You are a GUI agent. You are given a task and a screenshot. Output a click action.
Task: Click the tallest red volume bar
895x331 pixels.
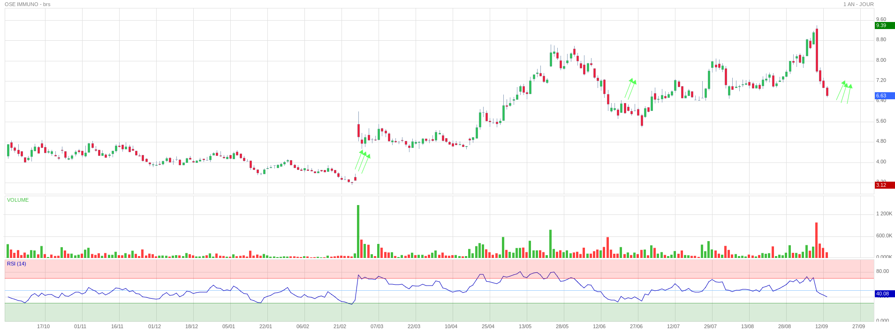click(x=817, y=240)
